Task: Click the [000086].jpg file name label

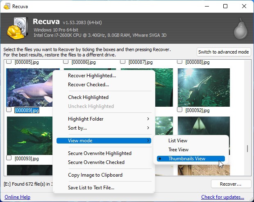Action: 84,62
